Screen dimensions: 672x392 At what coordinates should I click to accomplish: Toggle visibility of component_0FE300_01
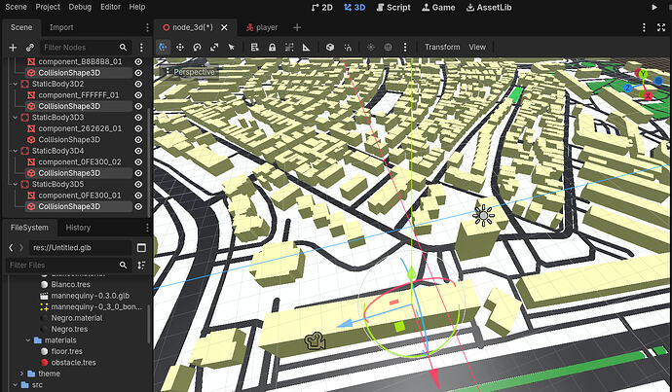138,195
